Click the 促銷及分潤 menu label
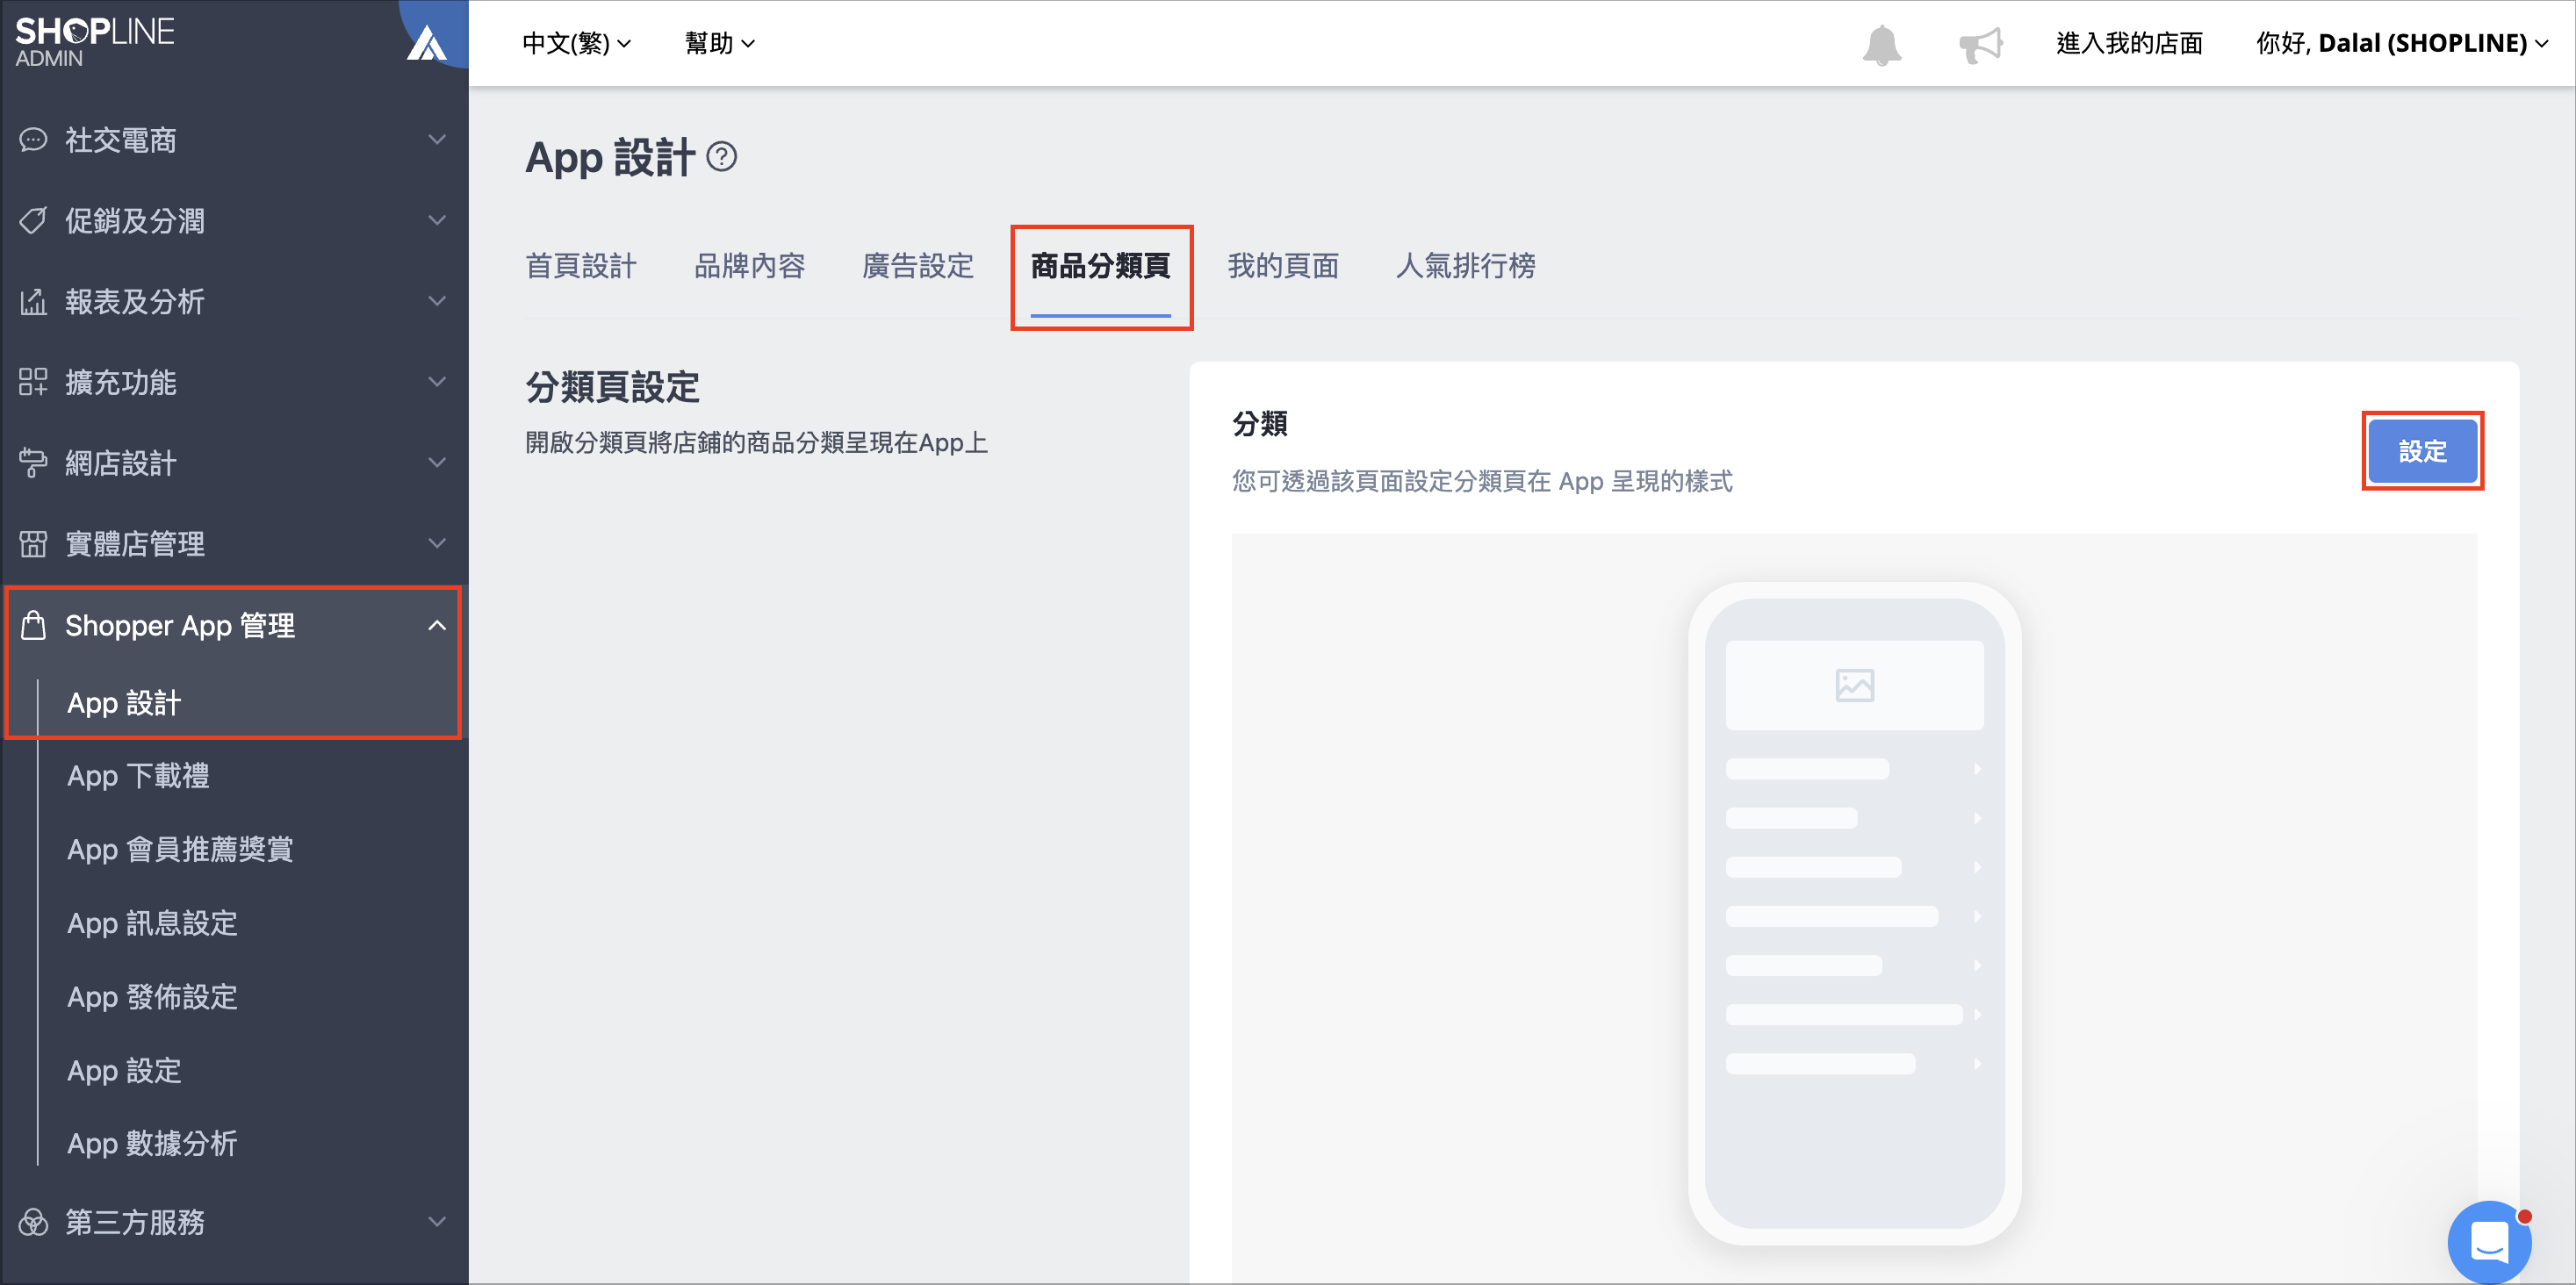2576x1285 pixels. 135,220
